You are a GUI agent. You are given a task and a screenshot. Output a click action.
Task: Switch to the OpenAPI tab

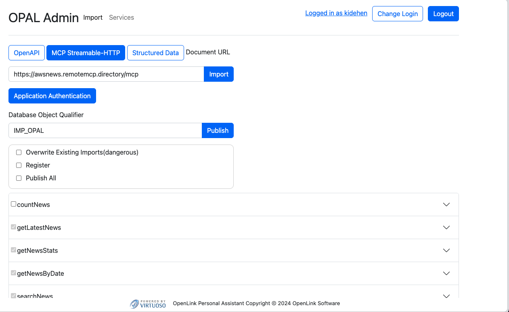pyautogui.click(x=27, y=53)
